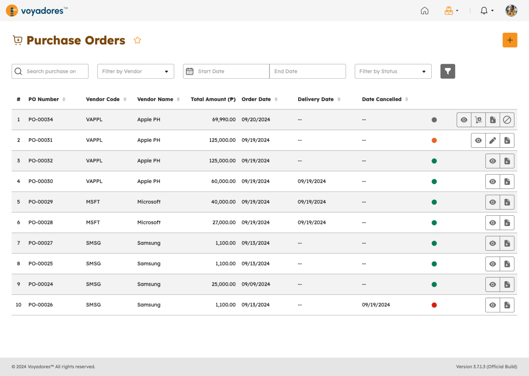Click order date 09/20/2024

click(x=256, y=120)
